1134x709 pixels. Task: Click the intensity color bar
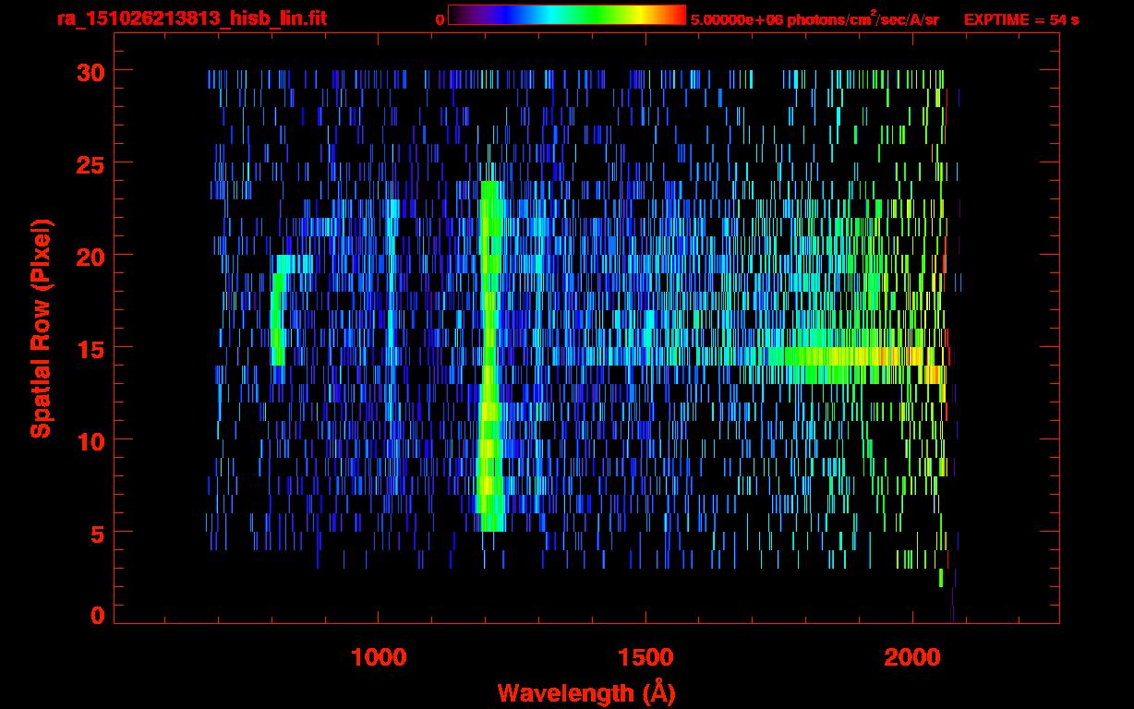[x=567, y=15]
